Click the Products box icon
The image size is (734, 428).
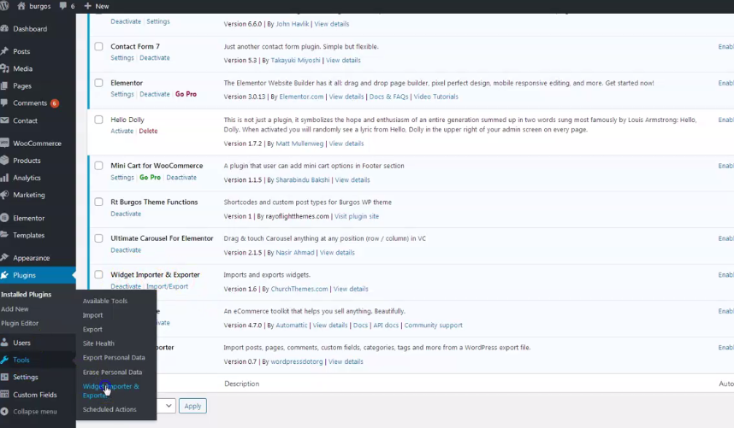[4, 161]
